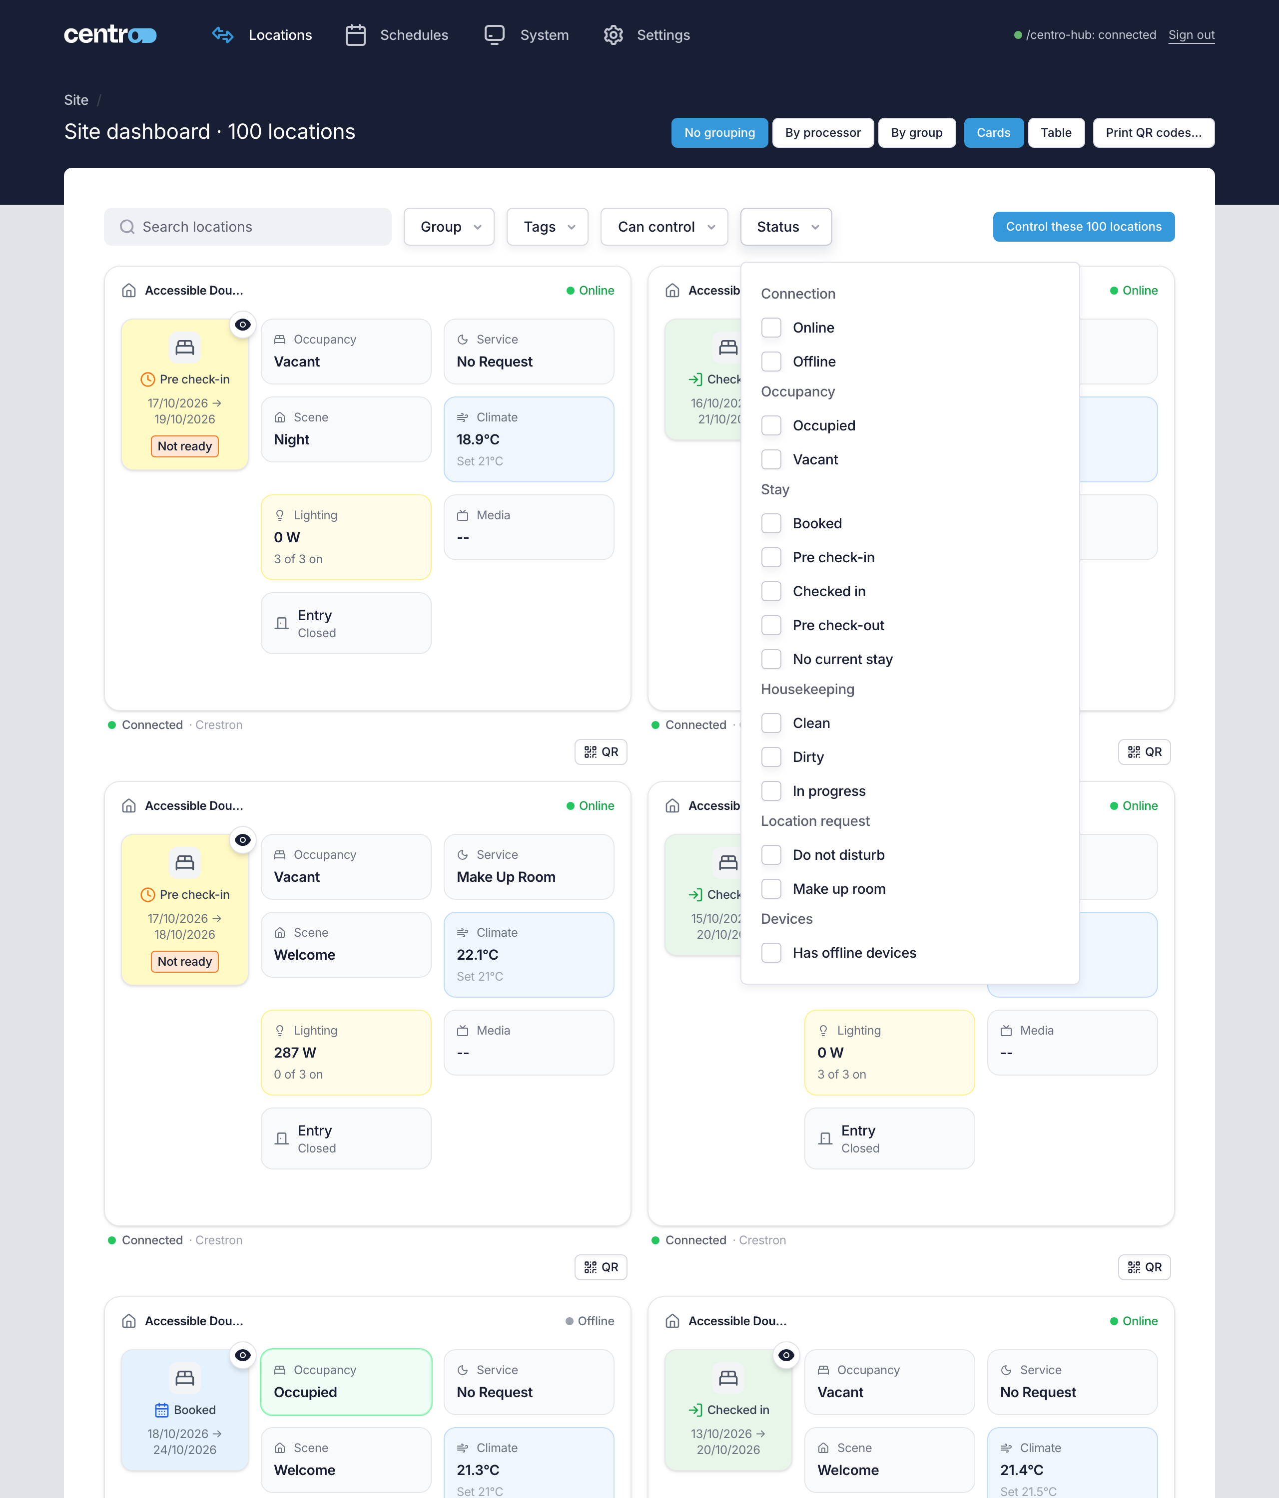Click the Cards view button
The image size is (1279, 1498).
[x=993, y=133]
